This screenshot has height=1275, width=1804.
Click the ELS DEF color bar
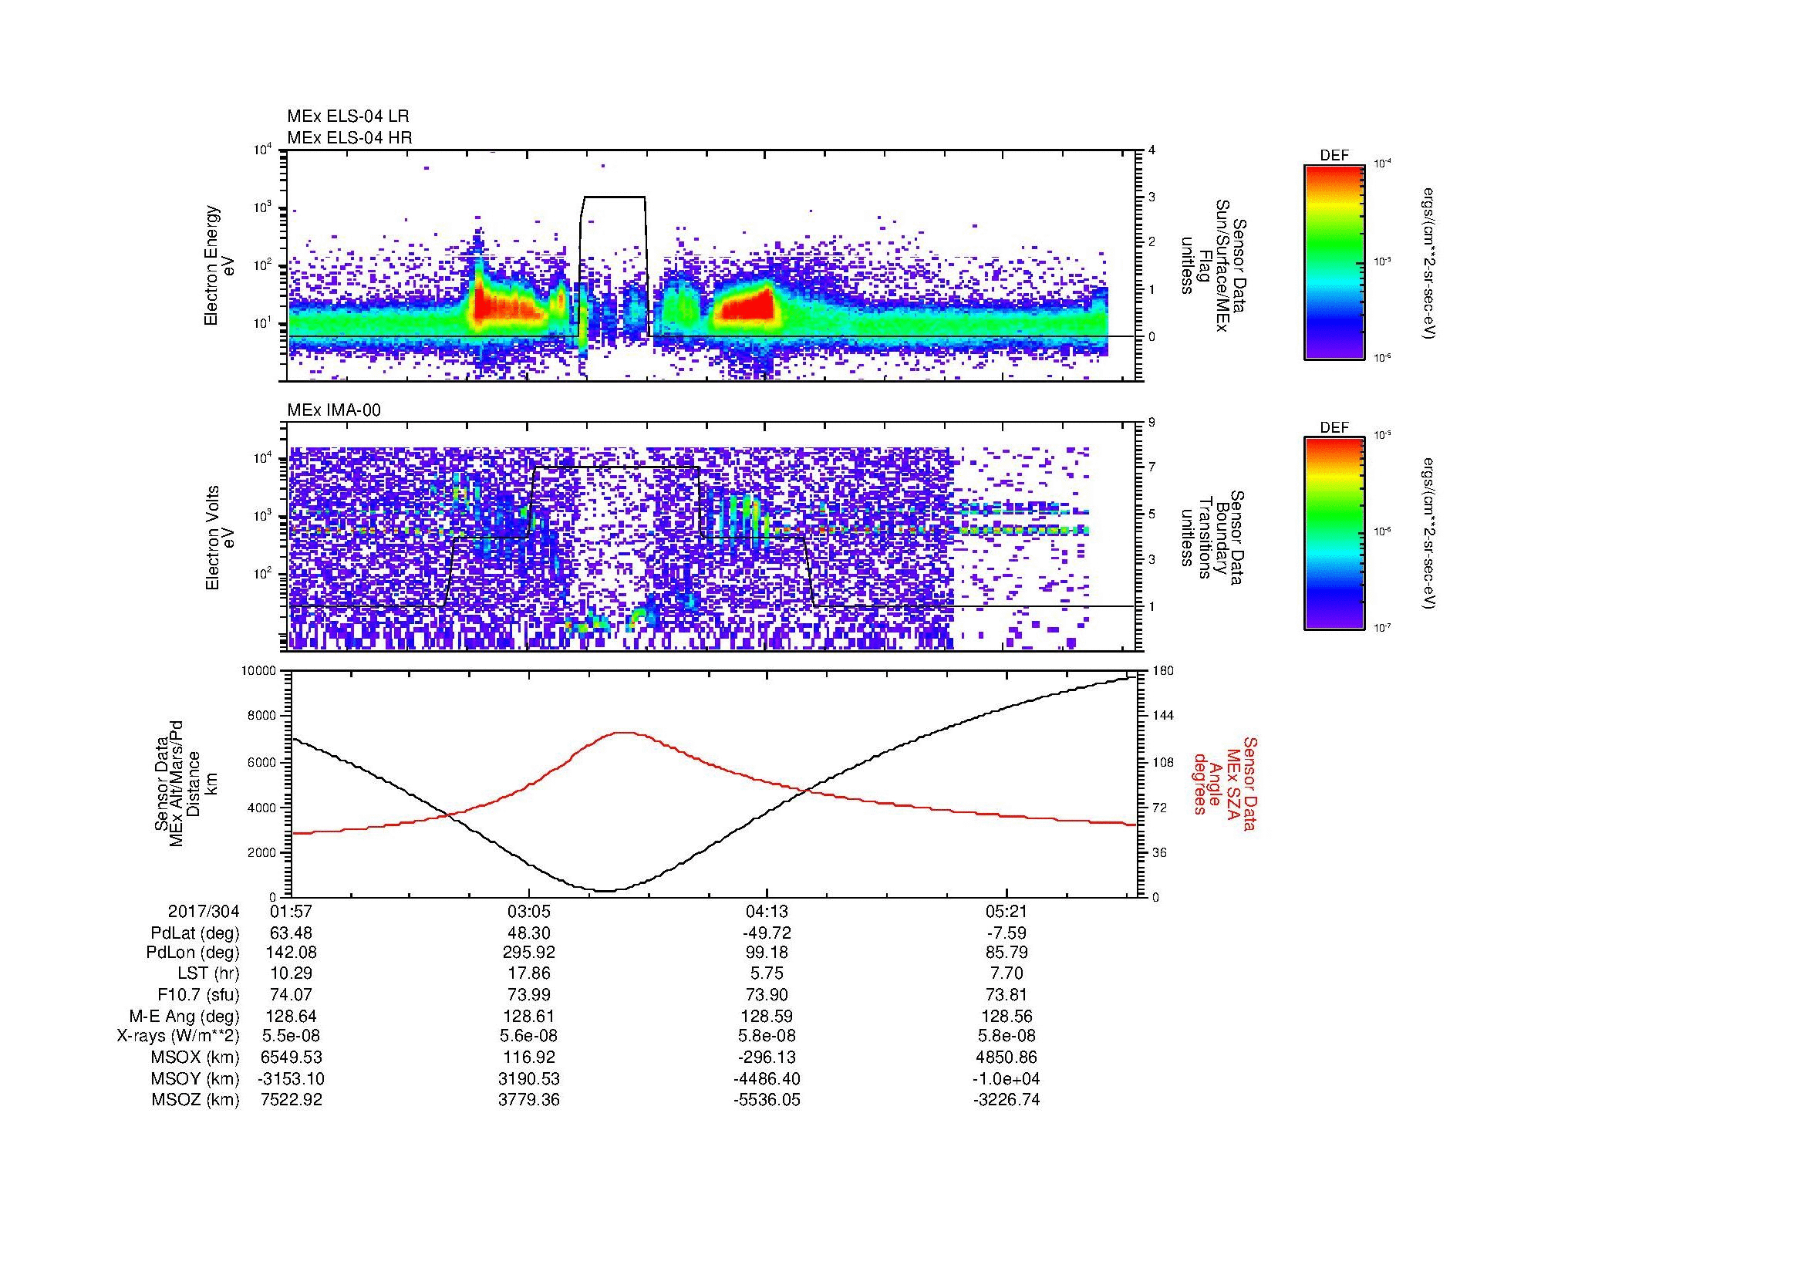point(1334,261)
